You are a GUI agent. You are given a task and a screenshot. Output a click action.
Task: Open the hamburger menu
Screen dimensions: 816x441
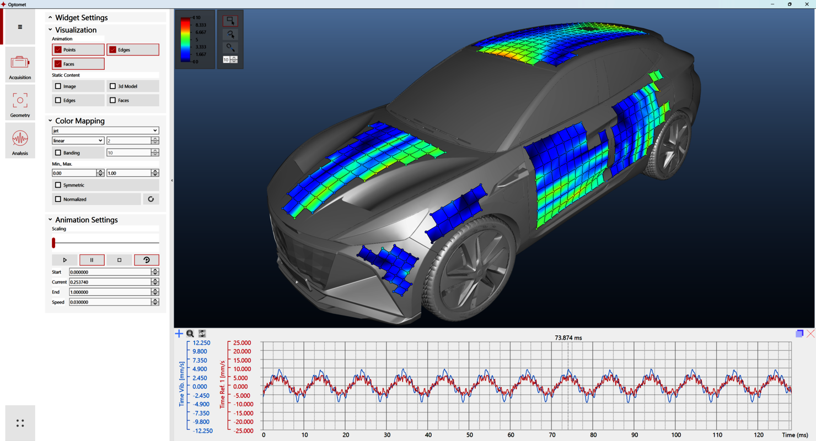(20, 27)
